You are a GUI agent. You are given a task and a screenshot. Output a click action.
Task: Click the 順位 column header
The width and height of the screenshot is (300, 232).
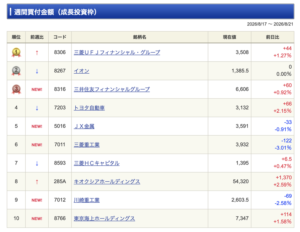click(16, 37)
